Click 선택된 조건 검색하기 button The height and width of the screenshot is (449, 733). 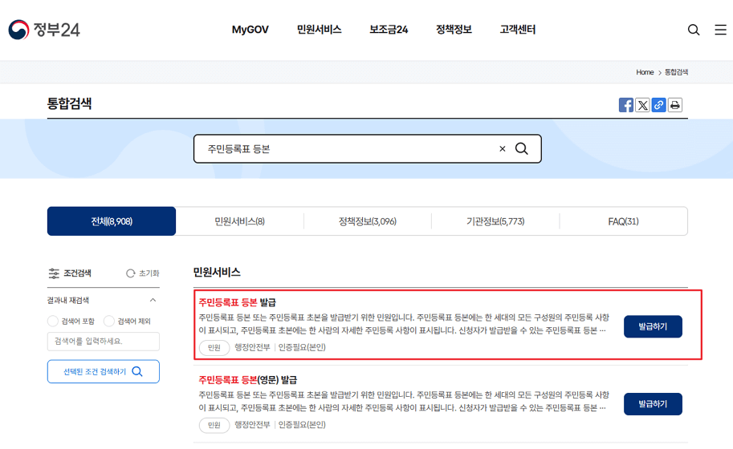click(104, 371)
